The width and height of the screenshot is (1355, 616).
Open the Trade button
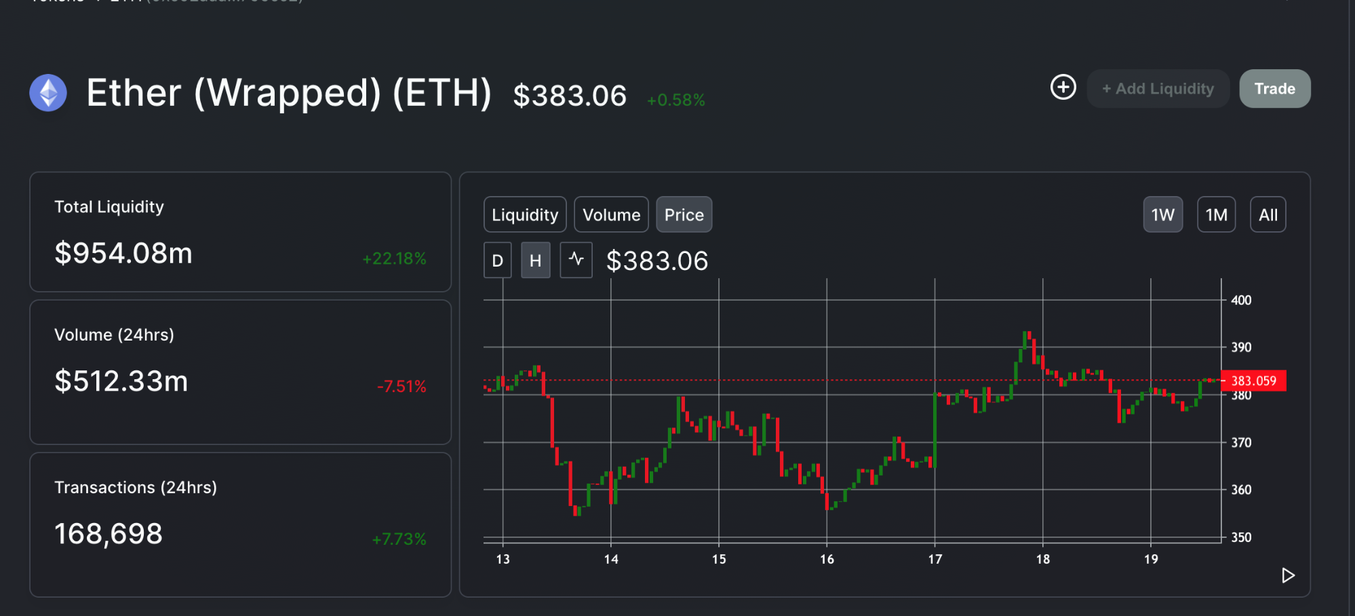[1274, 89]
